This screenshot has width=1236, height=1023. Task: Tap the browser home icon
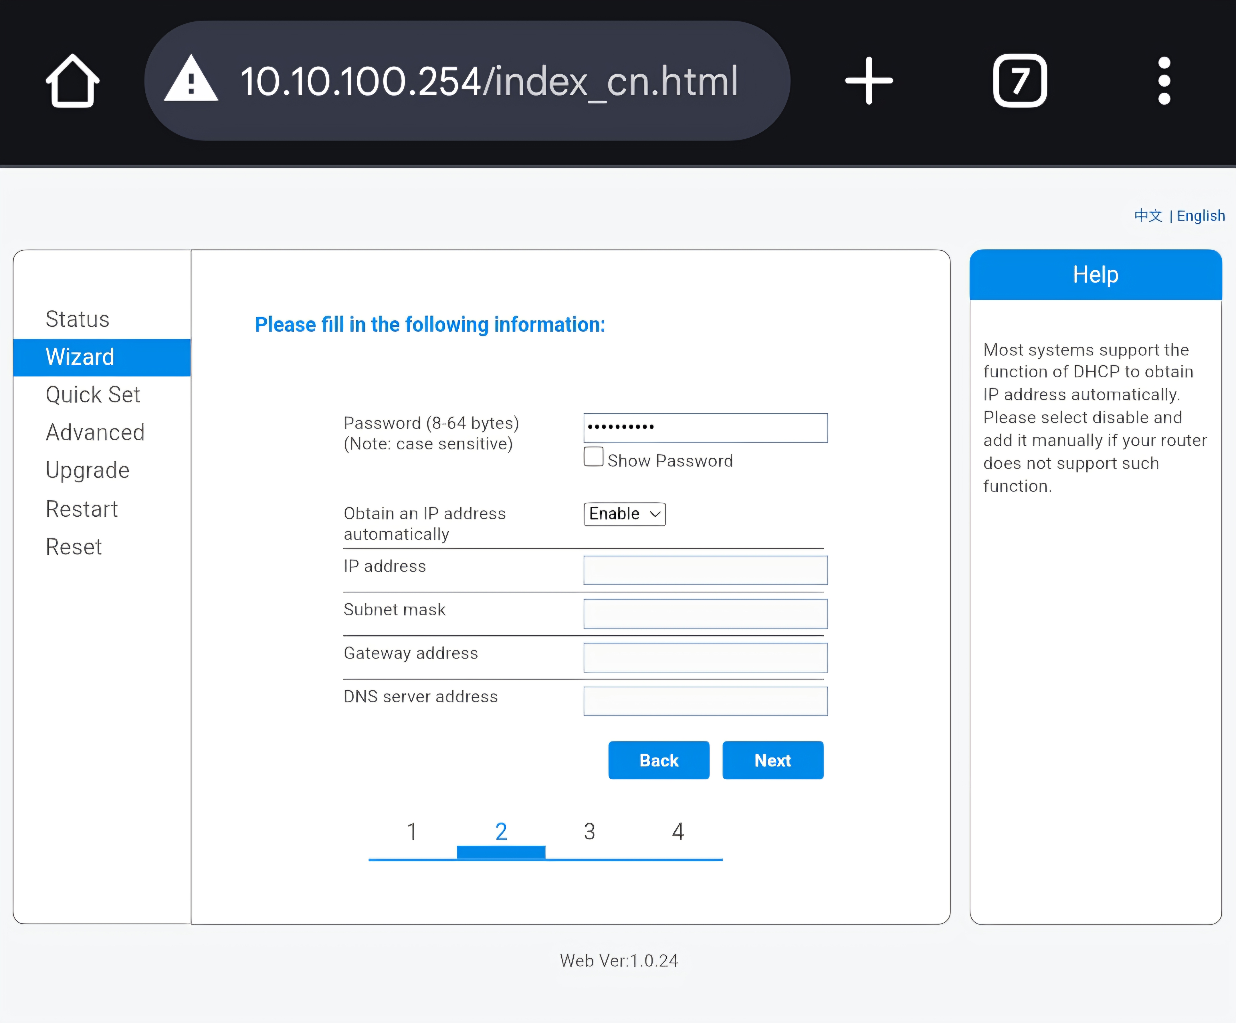pos(72,81)
